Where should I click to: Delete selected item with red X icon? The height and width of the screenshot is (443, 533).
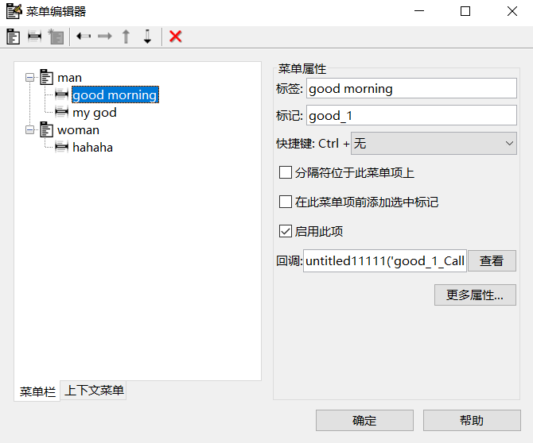175,37
